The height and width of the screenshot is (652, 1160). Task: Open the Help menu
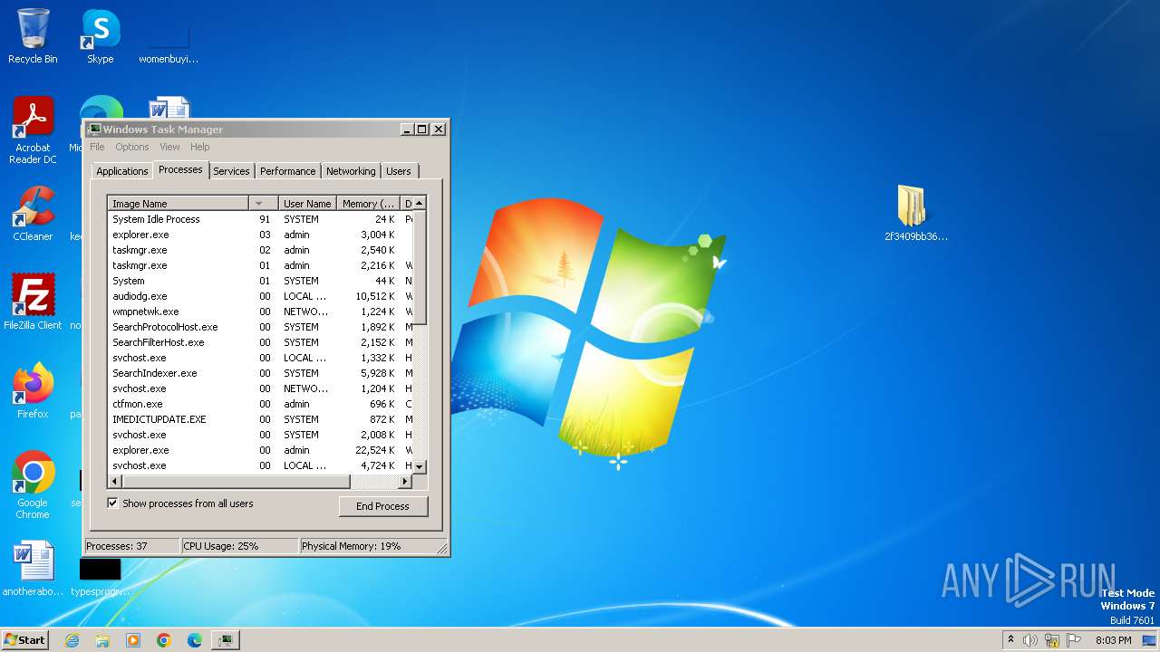pos(199,147)
